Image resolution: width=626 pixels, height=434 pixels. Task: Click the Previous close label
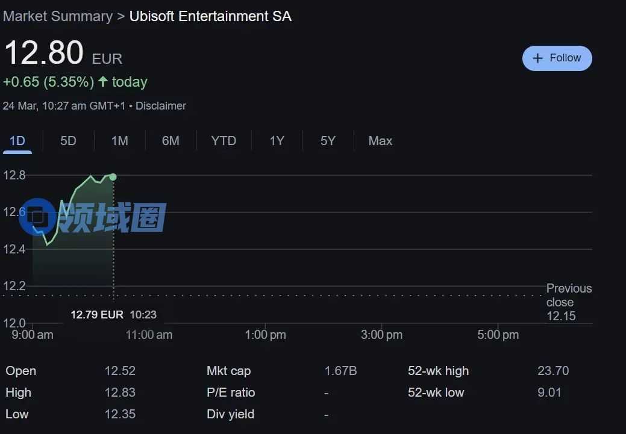click(569, 295)
